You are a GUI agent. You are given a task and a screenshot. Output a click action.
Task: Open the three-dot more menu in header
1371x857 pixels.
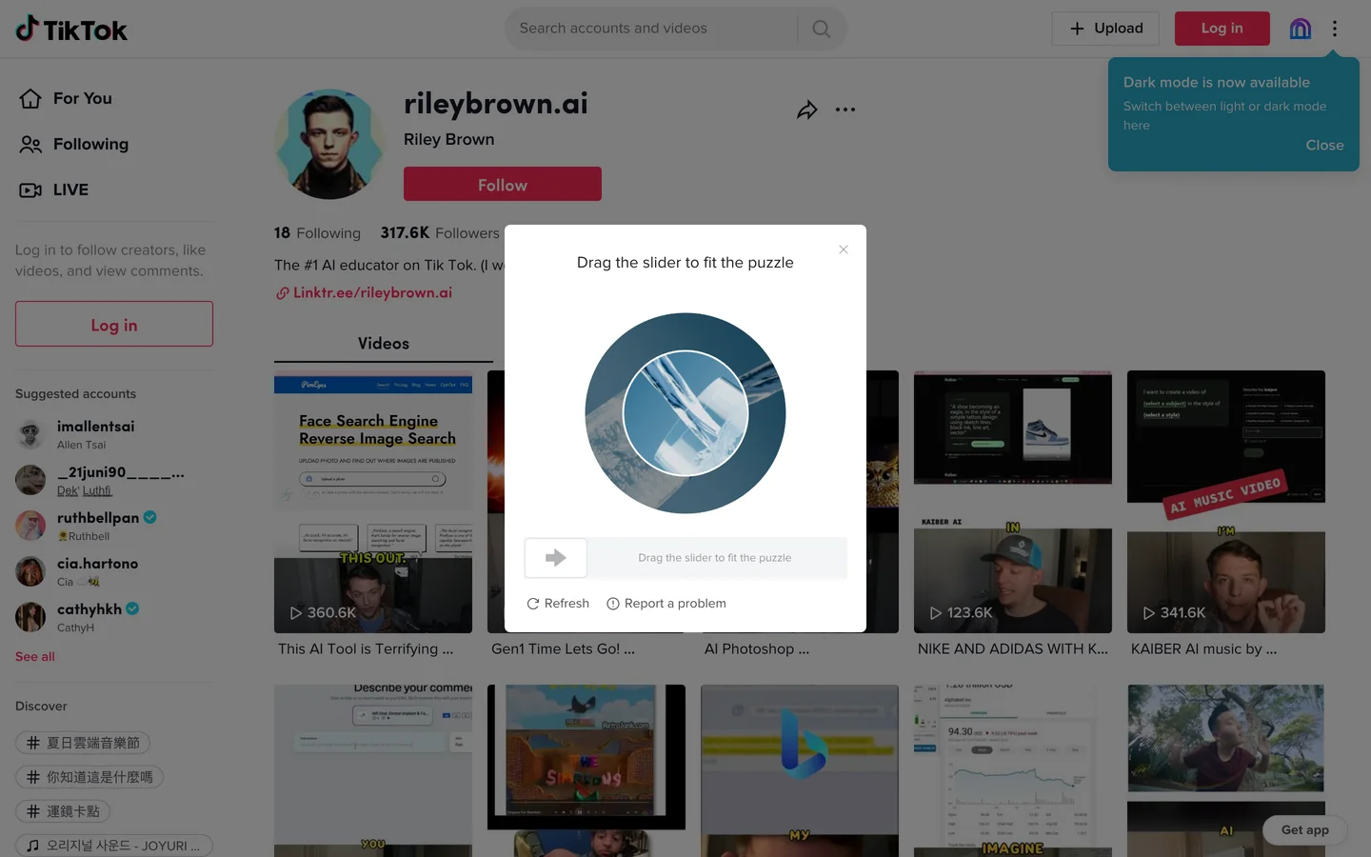1335,29
